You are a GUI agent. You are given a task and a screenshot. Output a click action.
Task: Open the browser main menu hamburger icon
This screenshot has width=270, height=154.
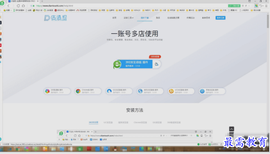(266, 6)
